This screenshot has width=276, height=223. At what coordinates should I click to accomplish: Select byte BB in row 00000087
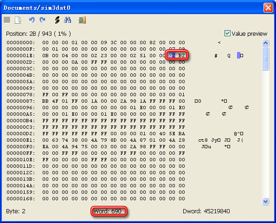45,101
